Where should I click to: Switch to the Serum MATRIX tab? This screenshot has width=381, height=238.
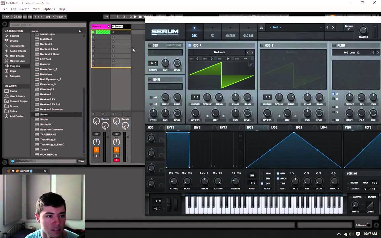coord(230,32)
